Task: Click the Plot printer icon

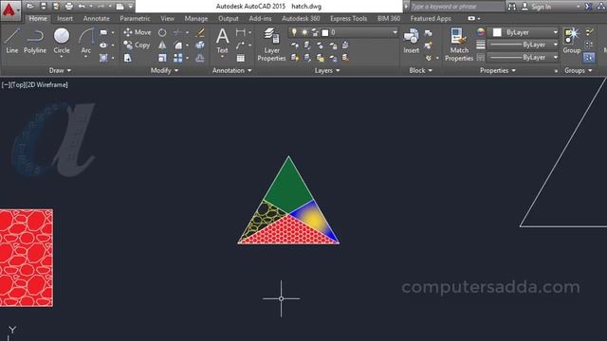Action: click(x=69, y=7)
